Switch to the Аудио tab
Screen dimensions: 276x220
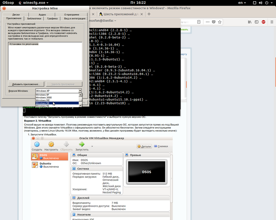click(x=42, y=15)
